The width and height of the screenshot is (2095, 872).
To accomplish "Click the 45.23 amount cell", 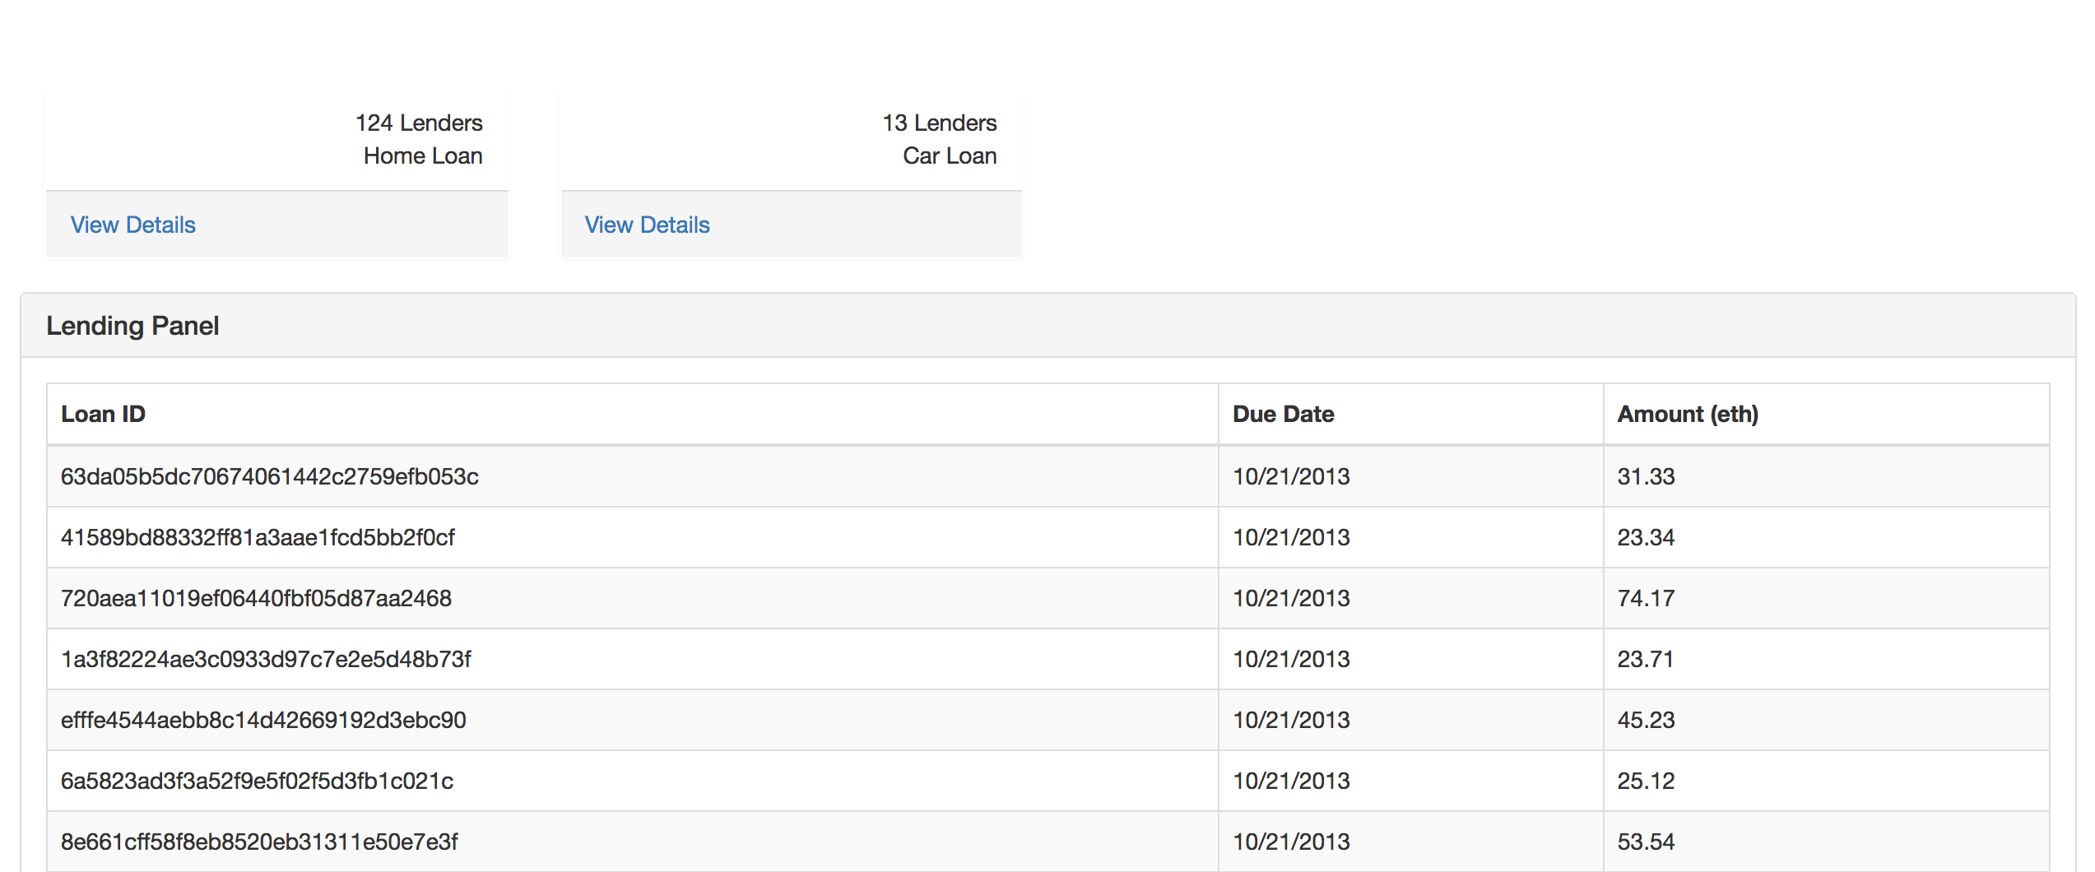I will tap(1646, 720).
